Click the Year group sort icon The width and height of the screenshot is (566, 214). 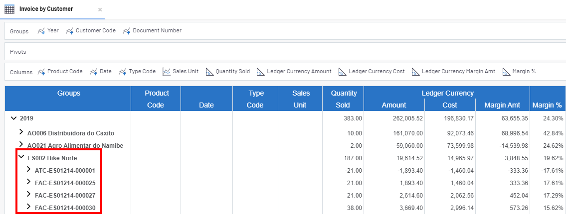point(41,31)
